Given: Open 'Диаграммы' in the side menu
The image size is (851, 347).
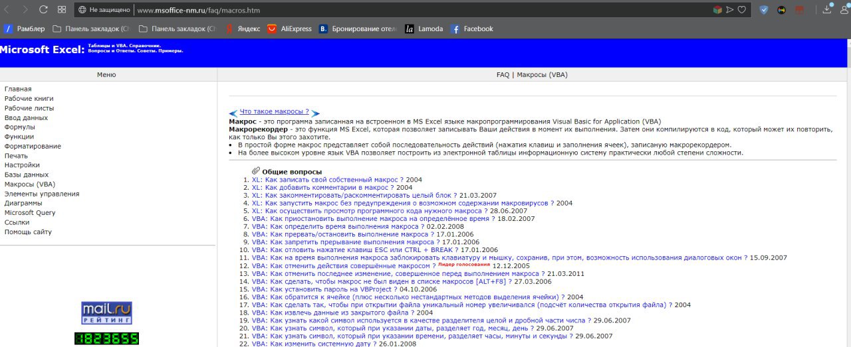Looking at the screenshot, I should [24, 203].
